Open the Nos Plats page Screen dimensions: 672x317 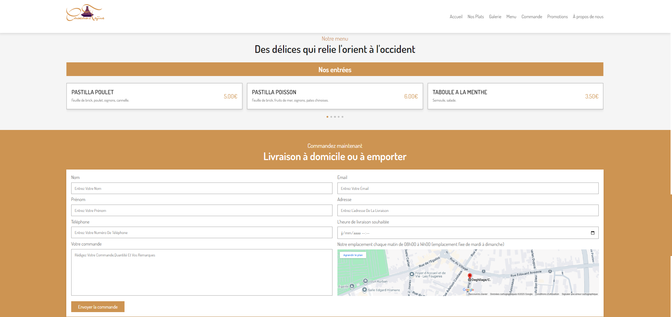(x=475, y=16)
